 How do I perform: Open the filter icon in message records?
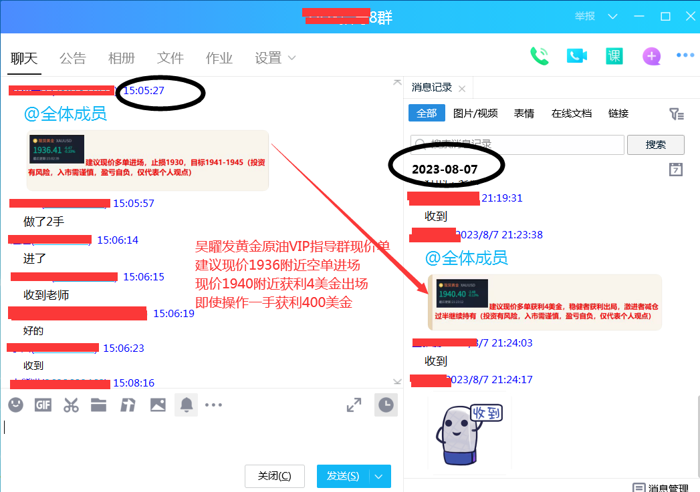pyautogui.click(x=677, y=114)
